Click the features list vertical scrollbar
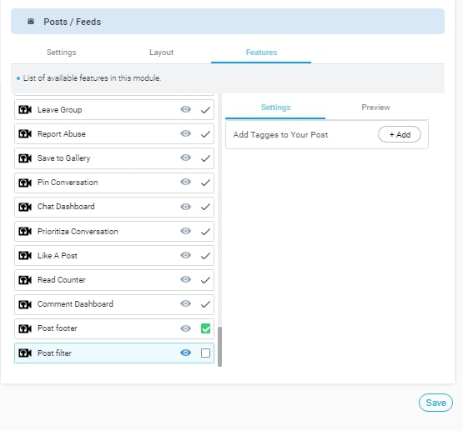 point(219,347)
